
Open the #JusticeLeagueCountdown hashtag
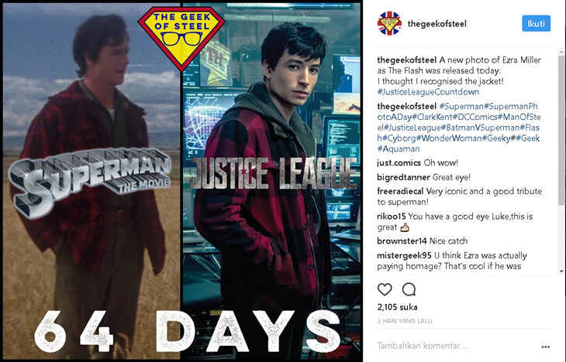point(428,92)
